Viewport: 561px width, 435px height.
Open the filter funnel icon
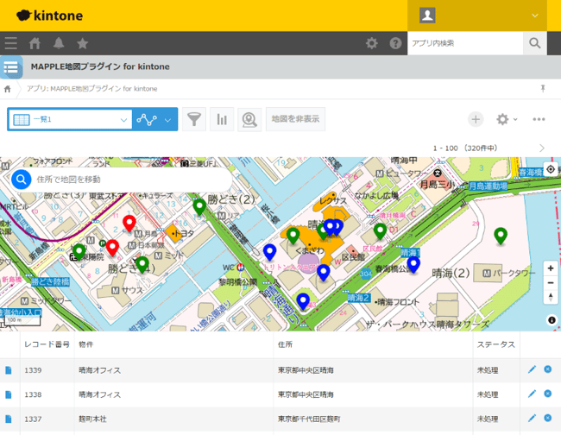click(x=195, y=119)
